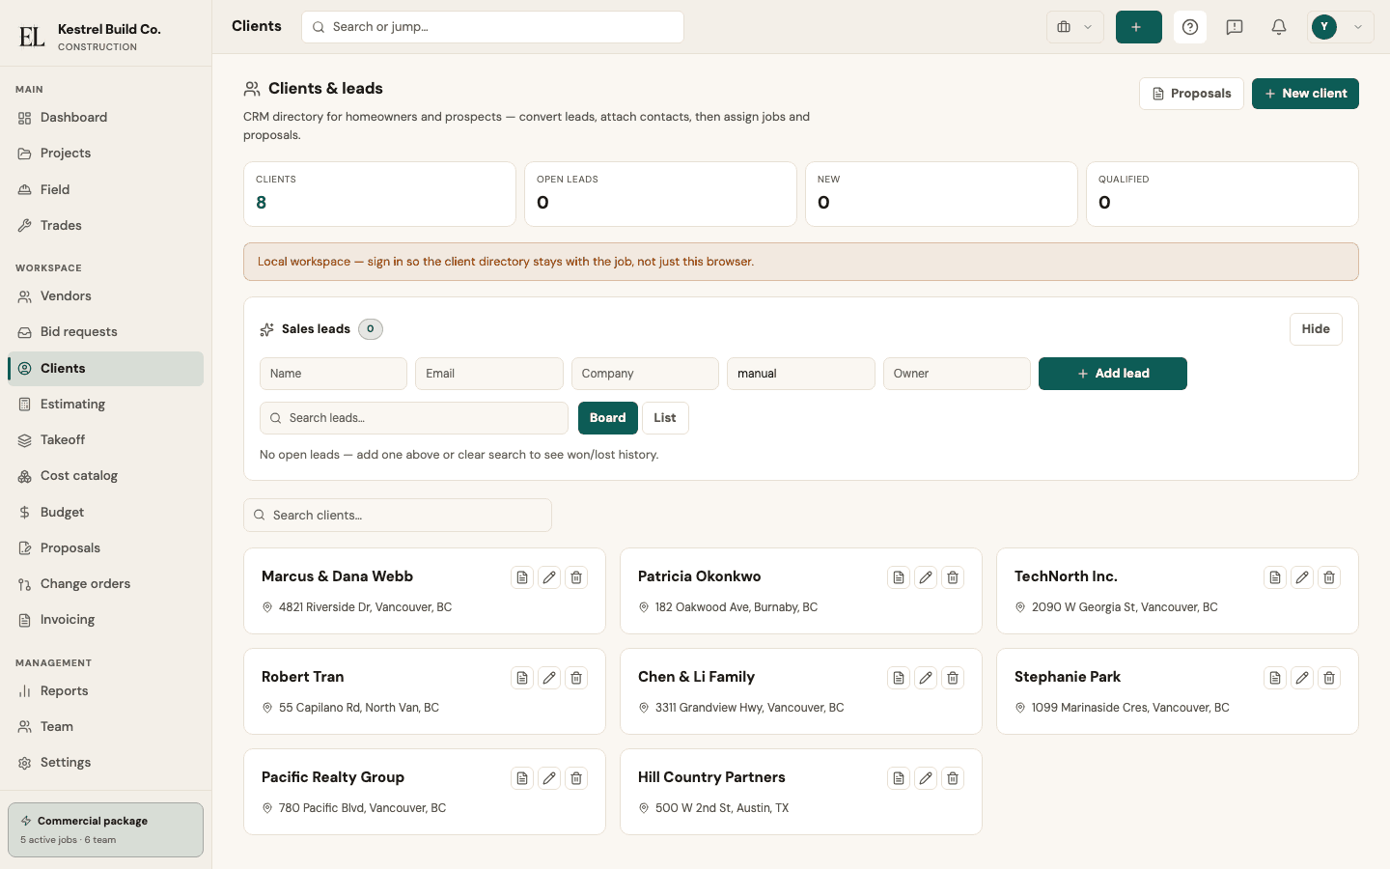Open Change orders in the sidebar

tap(106, 584)
